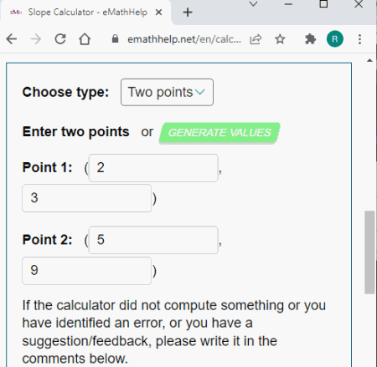This screenshot has width=377, height=367.
Task: Bookmark this page with the star
Action: pos(280,39)
